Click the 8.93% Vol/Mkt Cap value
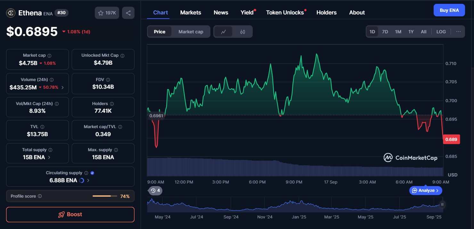Viewport: 474px width, 229px height. (x=37, y=111)
